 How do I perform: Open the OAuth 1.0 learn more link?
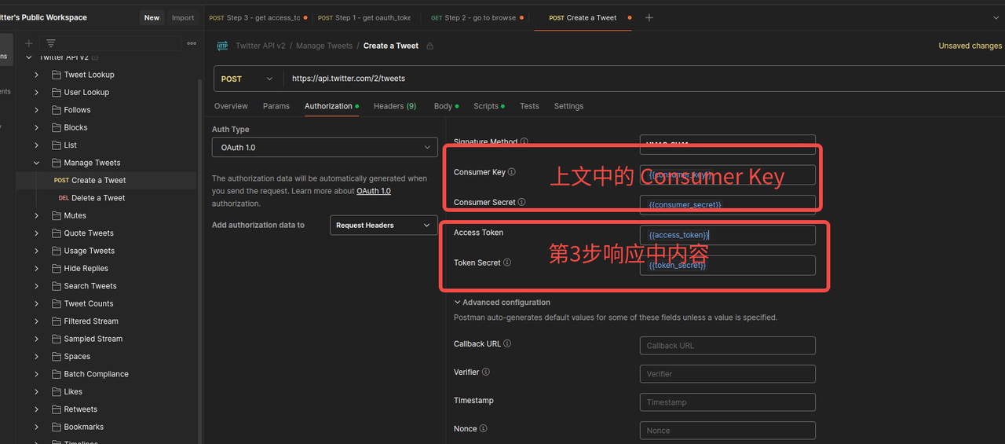point(374,191)
